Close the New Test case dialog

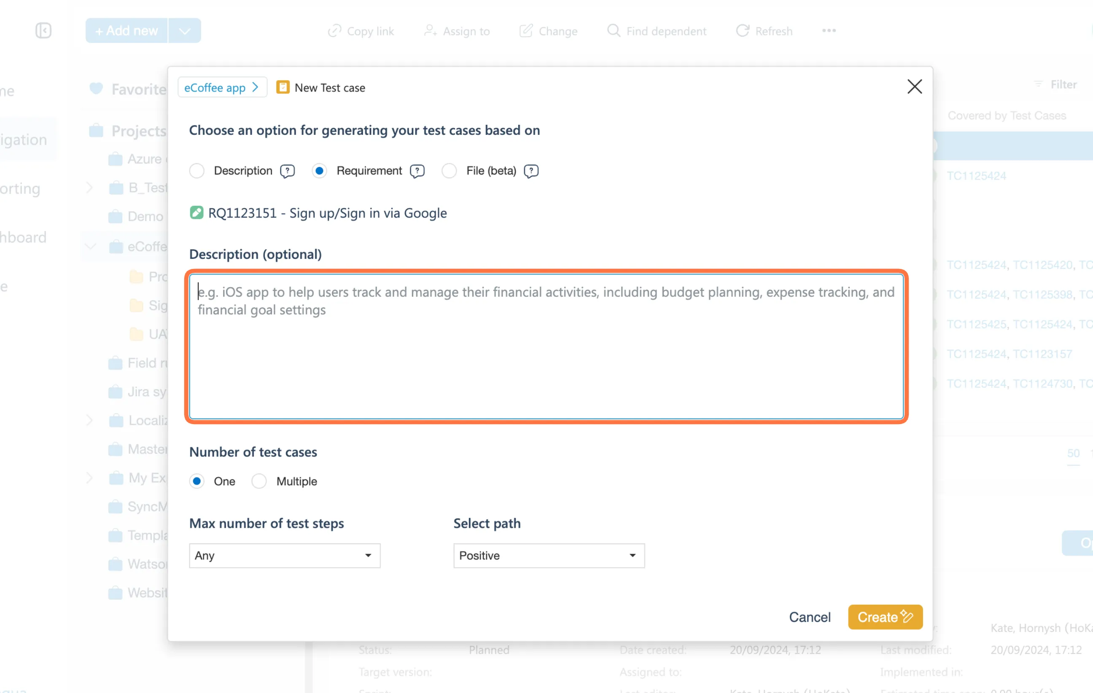click(914, 87)
